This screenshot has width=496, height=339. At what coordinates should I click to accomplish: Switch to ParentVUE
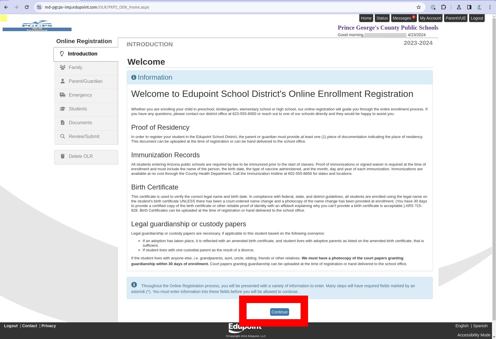tap(455, 18)
